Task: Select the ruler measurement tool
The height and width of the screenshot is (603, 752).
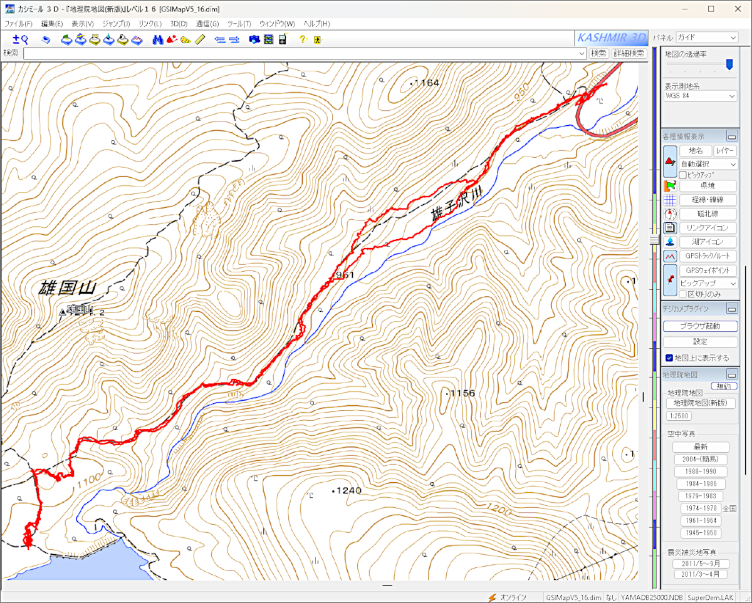Action: click(200, 39)
